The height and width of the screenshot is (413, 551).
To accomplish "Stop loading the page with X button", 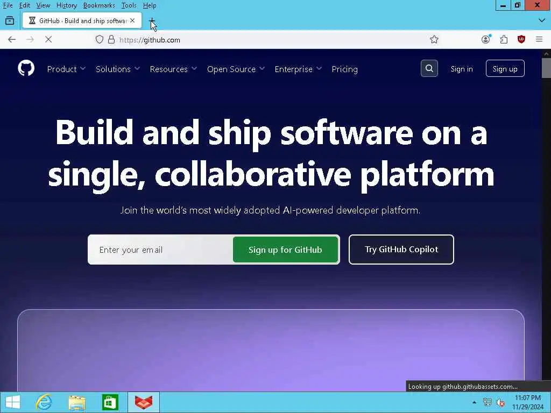I will 48,40.
